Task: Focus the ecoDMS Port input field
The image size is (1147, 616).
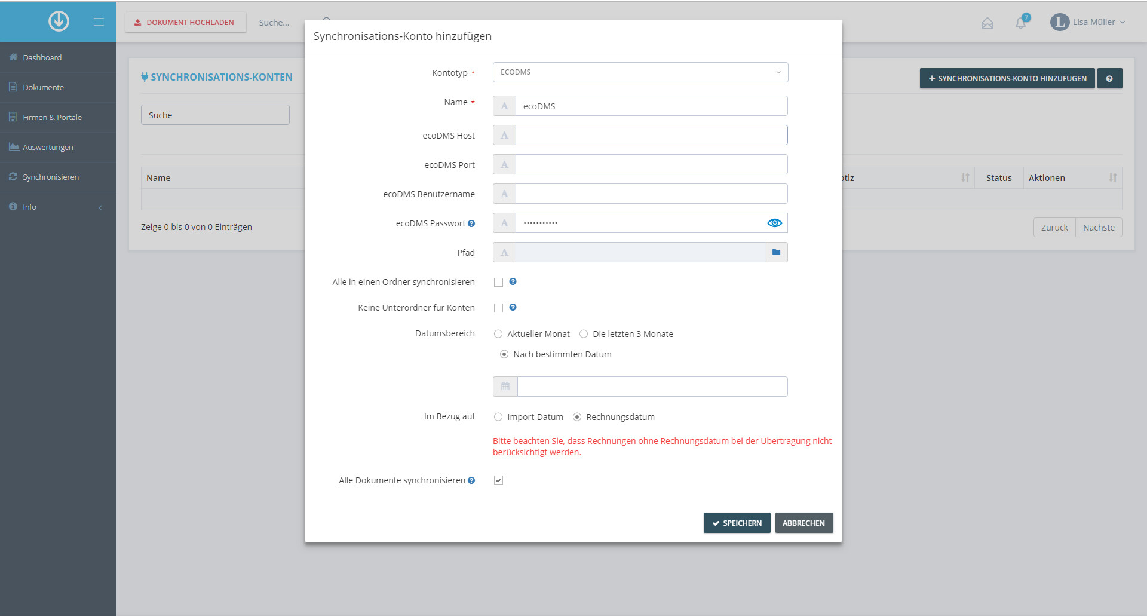Action: point(651,164)
